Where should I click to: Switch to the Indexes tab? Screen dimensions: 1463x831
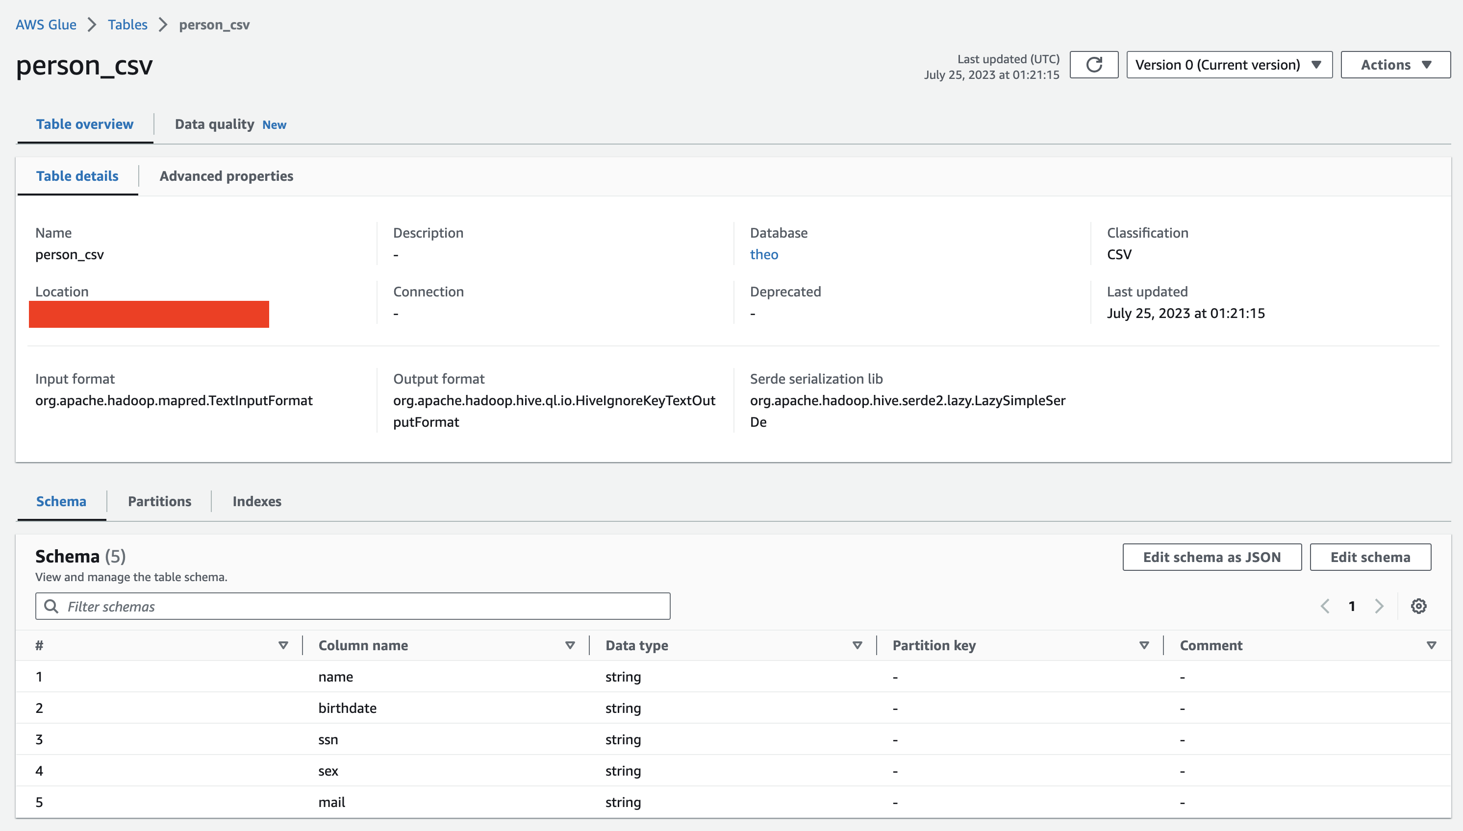(x=256, y=502)
